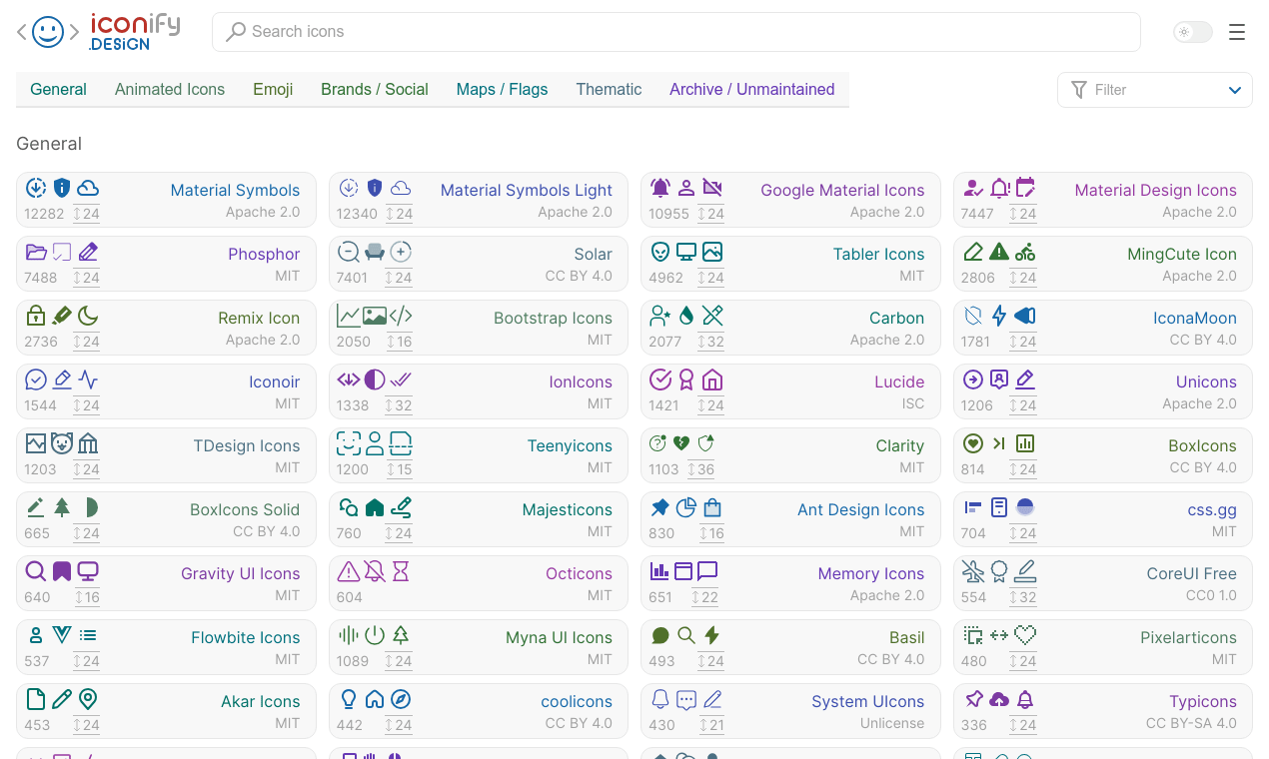This screenshot has height=759, width=1269.
Task: Click cloud upload icon in Typicons card
Action: pos(999,699)
